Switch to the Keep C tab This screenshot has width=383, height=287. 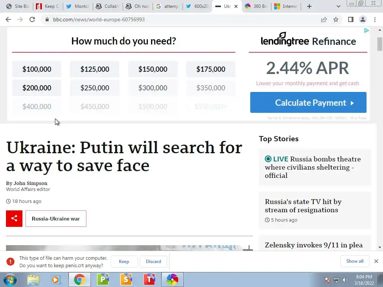pos(48,6)
